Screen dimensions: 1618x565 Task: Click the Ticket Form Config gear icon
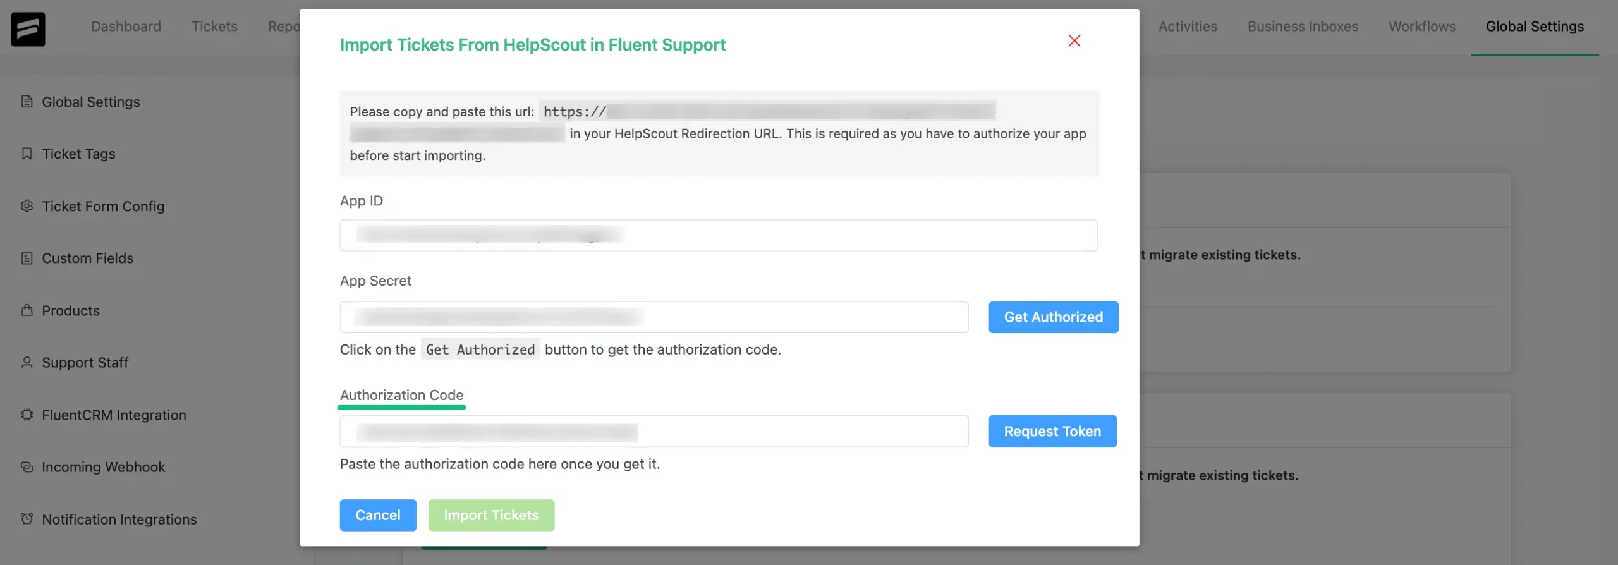point(27,206)
